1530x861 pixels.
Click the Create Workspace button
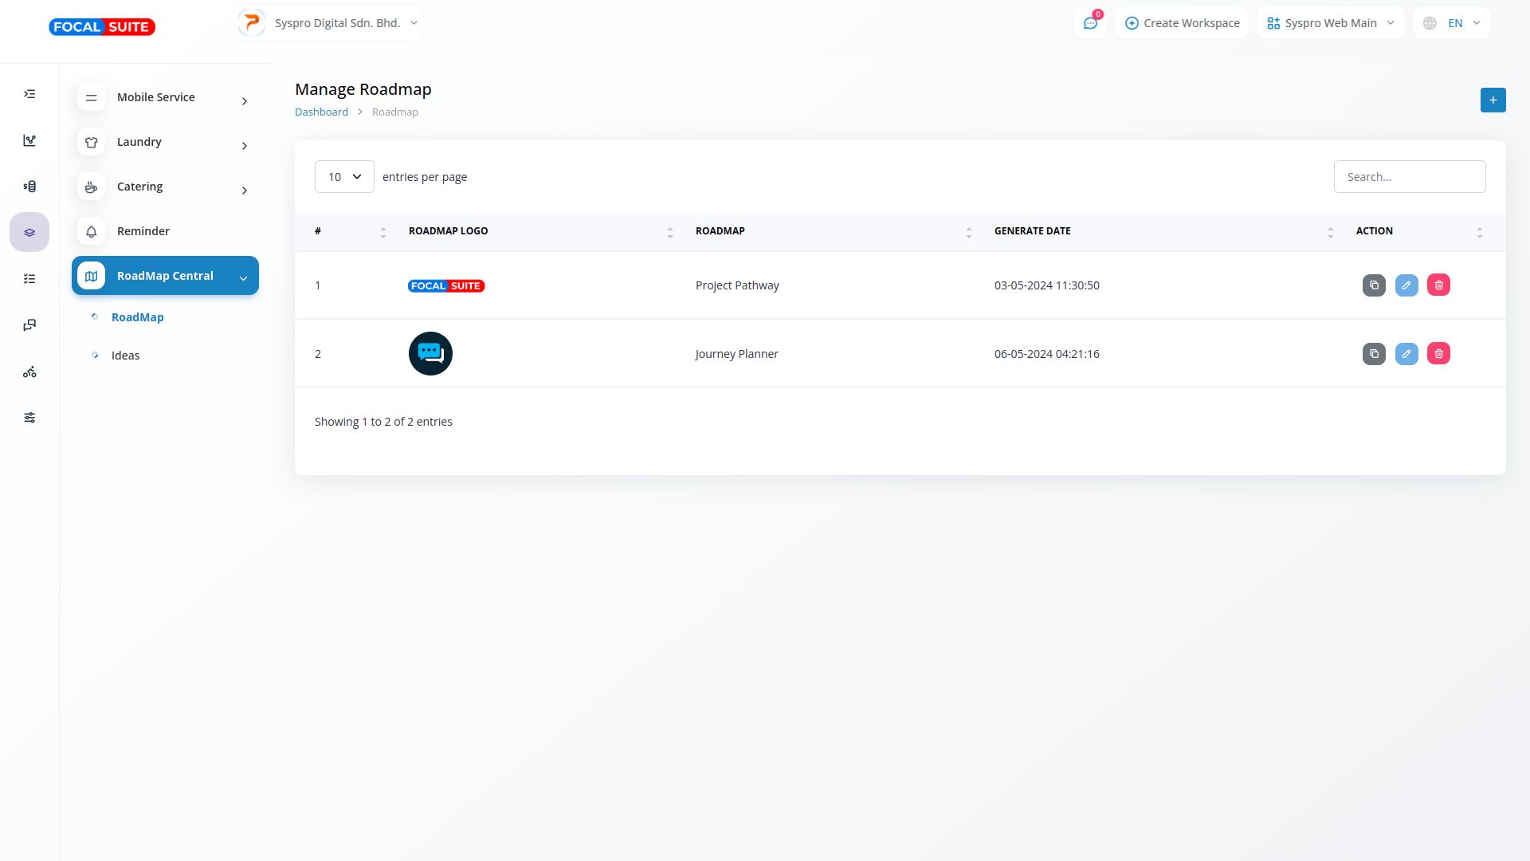1182,23
